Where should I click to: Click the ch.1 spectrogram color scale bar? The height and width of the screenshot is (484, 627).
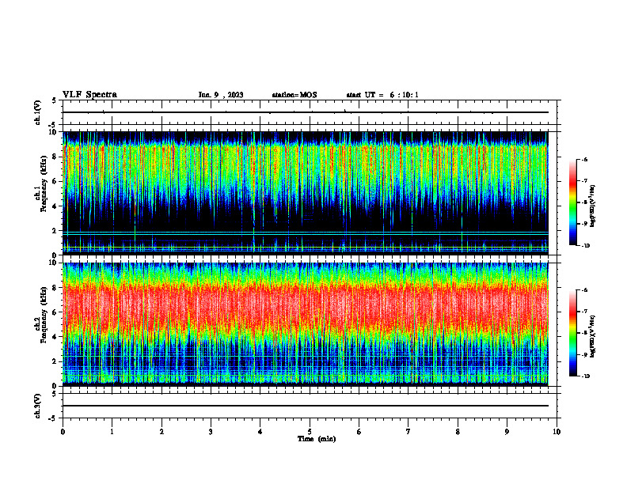pyautogui.click(x=573, y=202)
